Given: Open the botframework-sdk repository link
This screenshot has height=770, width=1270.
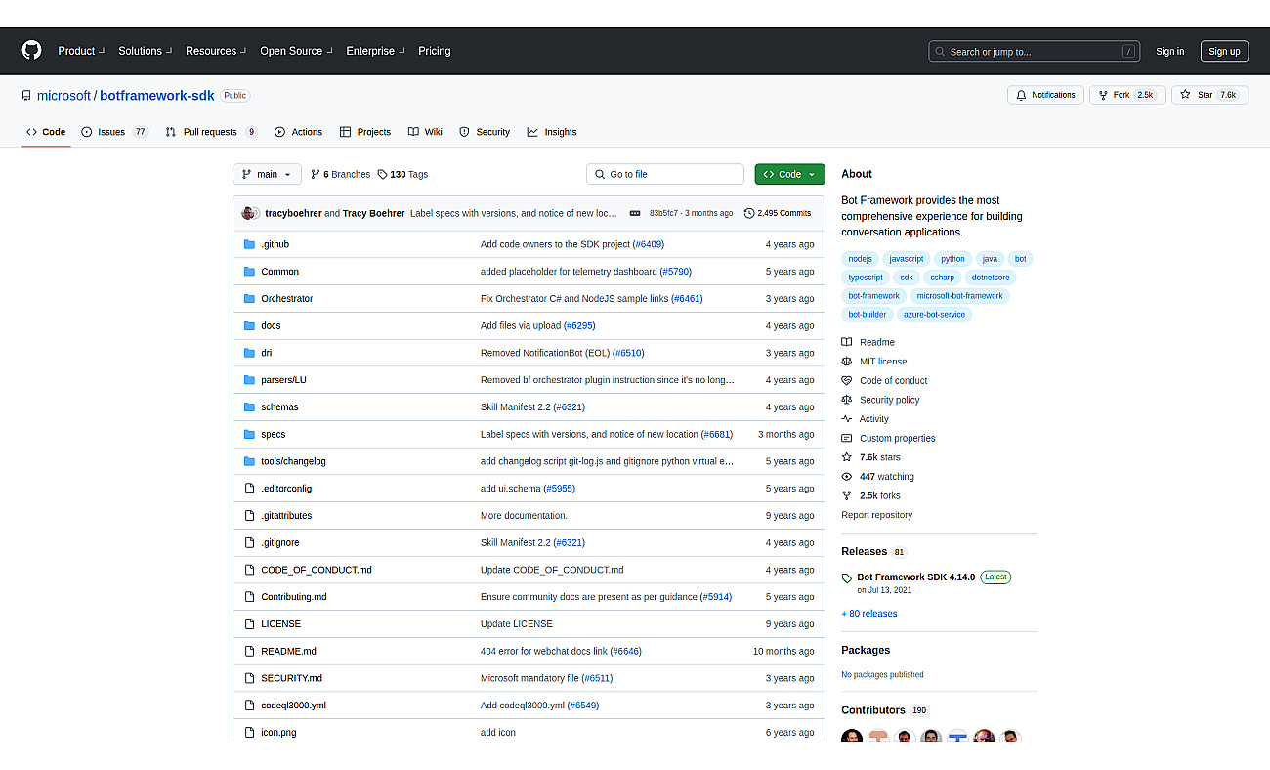Looking at the screenshot, I should 157,95.
